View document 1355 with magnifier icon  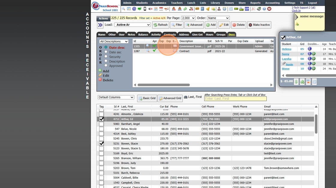coord(147,46)
